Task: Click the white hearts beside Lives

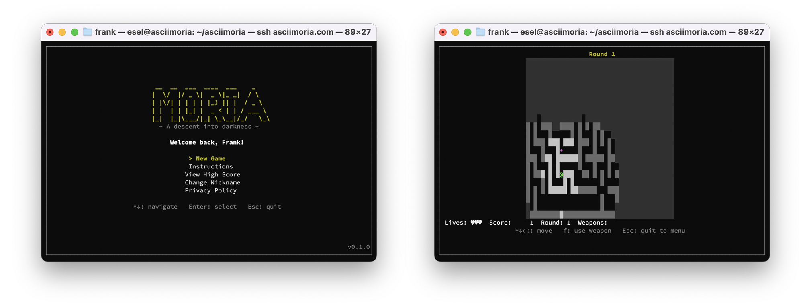Action: (476, 223)
